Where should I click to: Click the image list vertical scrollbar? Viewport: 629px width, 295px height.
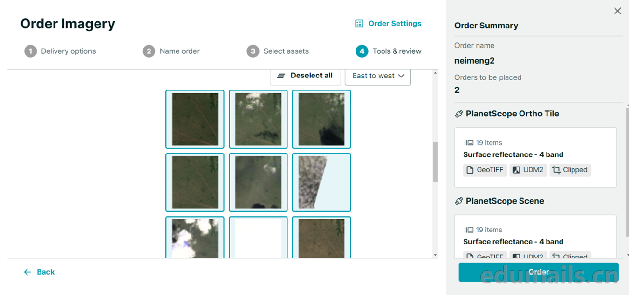[x=435, y=162]
